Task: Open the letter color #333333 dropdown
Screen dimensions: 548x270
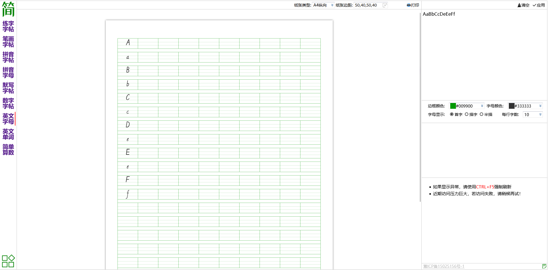Action: [540, 106]
